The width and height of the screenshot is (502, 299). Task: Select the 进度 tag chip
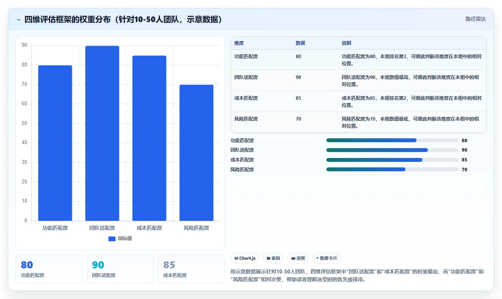298,258
